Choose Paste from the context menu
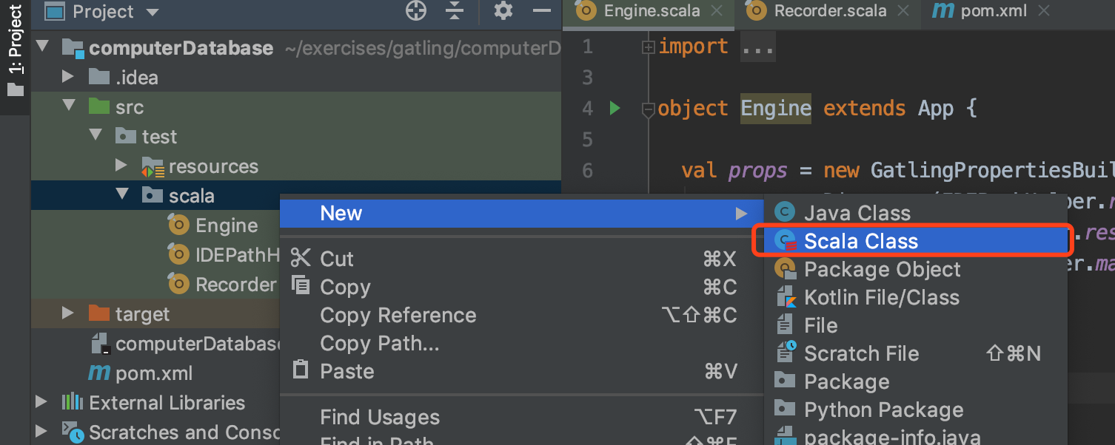Viewport: 1115px width, 445px height. coord(521,371)
